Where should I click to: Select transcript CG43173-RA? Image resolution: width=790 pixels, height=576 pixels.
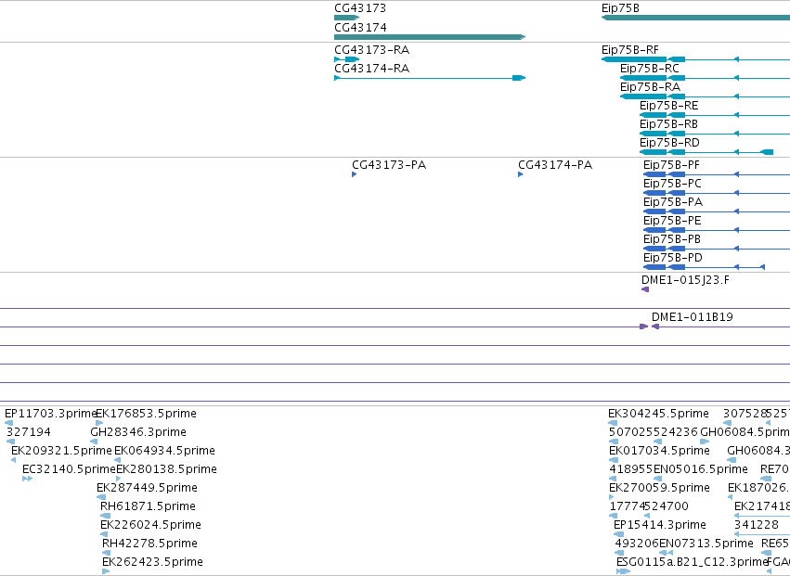[372, 50]
